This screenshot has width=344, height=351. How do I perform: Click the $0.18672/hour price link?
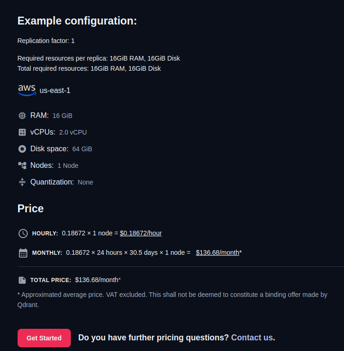point(141,233)
